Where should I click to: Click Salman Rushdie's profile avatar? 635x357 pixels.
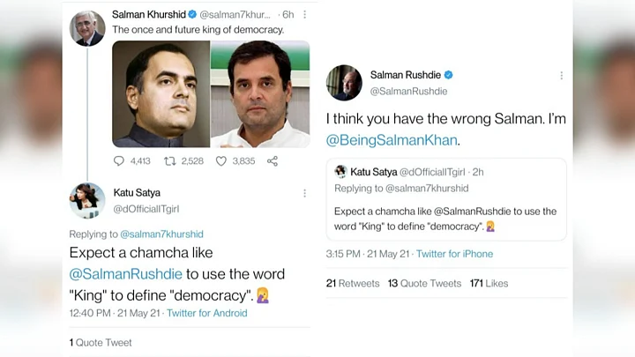point(344,83)
